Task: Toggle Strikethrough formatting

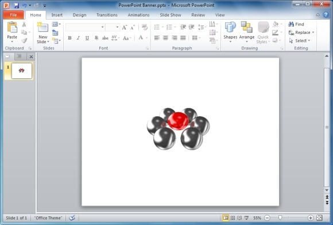Action: [105, 38]
